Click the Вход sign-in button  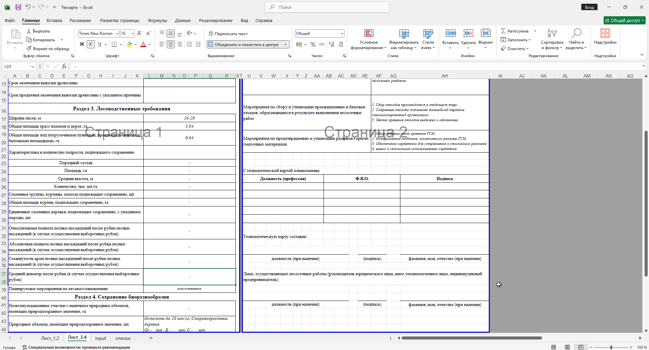click(589, 7)
